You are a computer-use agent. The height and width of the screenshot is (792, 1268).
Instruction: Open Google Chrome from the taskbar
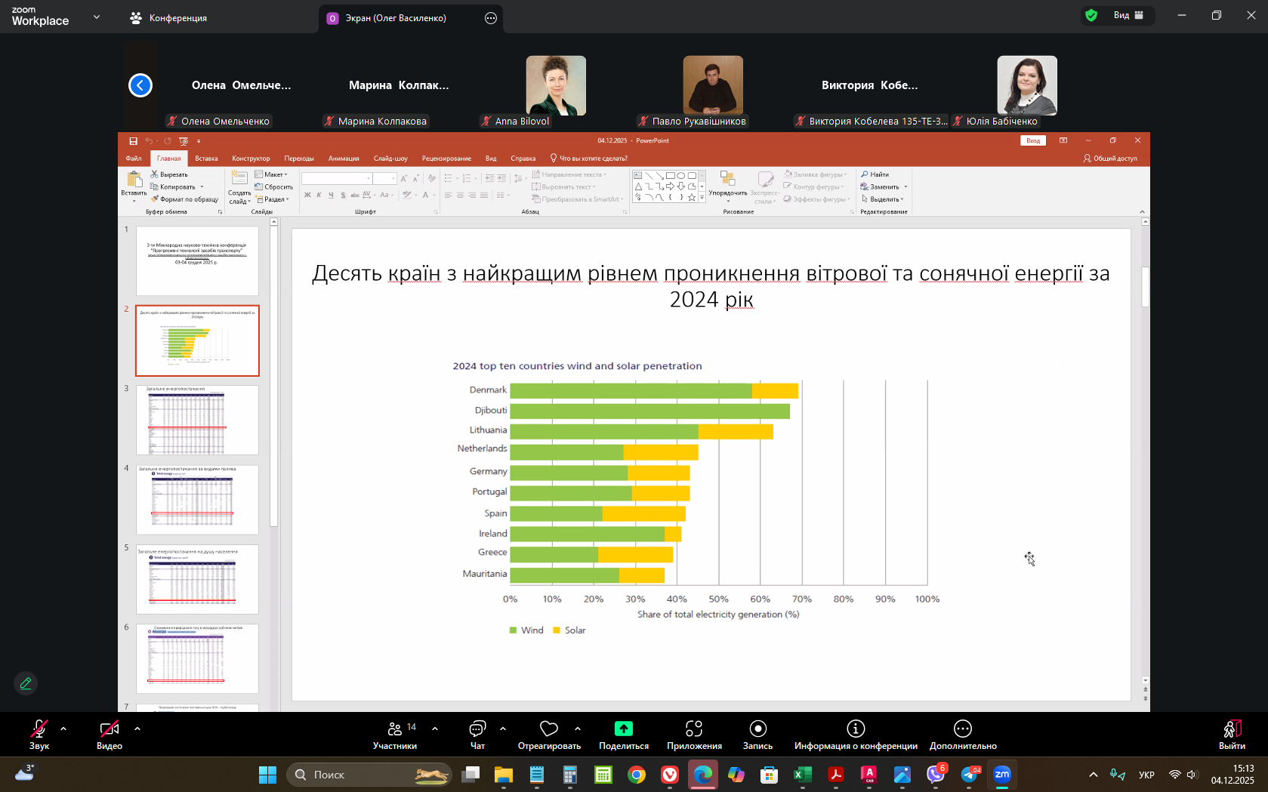pos(637,775)
